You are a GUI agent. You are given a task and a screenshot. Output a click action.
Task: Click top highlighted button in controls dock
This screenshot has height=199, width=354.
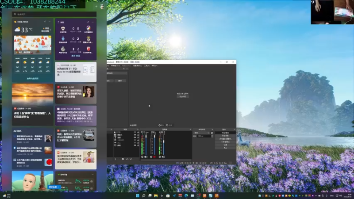[225, 133]
